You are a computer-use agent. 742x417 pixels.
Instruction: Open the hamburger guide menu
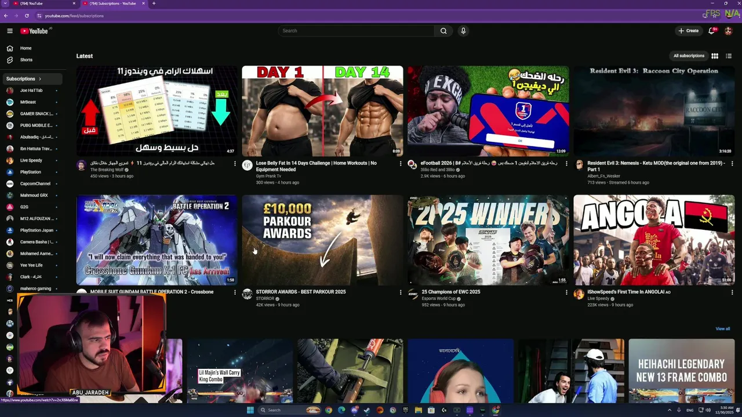[x=10, y=31]
